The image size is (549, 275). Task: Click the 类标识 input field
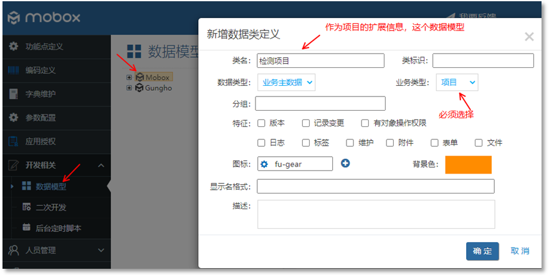point(483,60)
